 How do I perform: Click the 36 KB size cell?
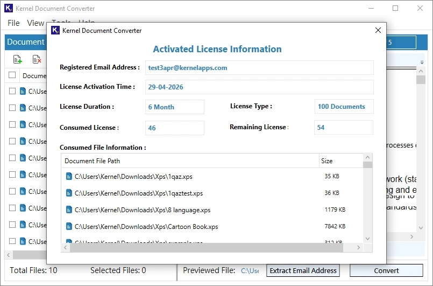tap(332, 193)
